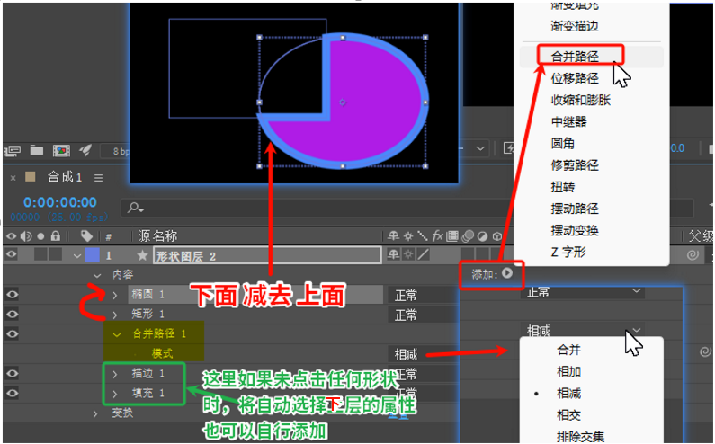Image resolution: width=715 pixels, height=444 pixels.
Task: Click the shy switch column header icon
Action: pos(393,235)
